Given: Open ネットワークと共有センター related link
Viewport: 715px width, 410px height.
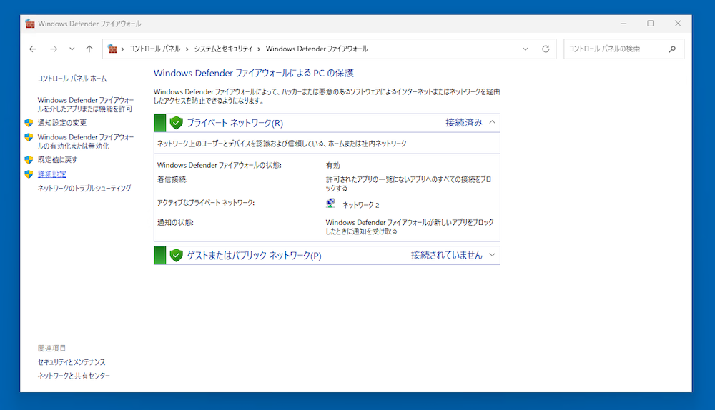Looking at the screenshot, I should (x=74, y=376).
